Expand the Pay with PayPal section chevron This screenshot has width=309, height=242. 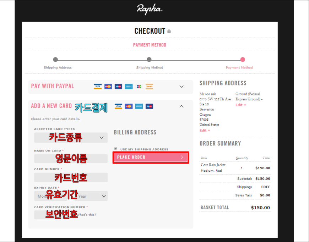(x=181, y=87)
